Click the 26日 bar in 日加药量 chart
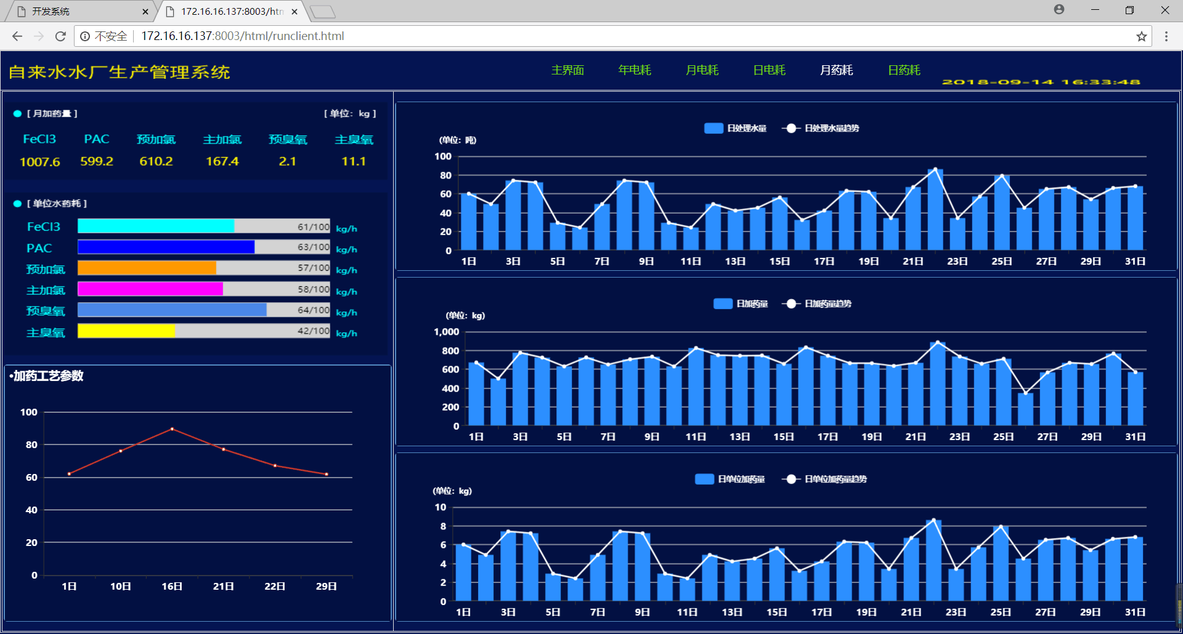 [1025, 409]
